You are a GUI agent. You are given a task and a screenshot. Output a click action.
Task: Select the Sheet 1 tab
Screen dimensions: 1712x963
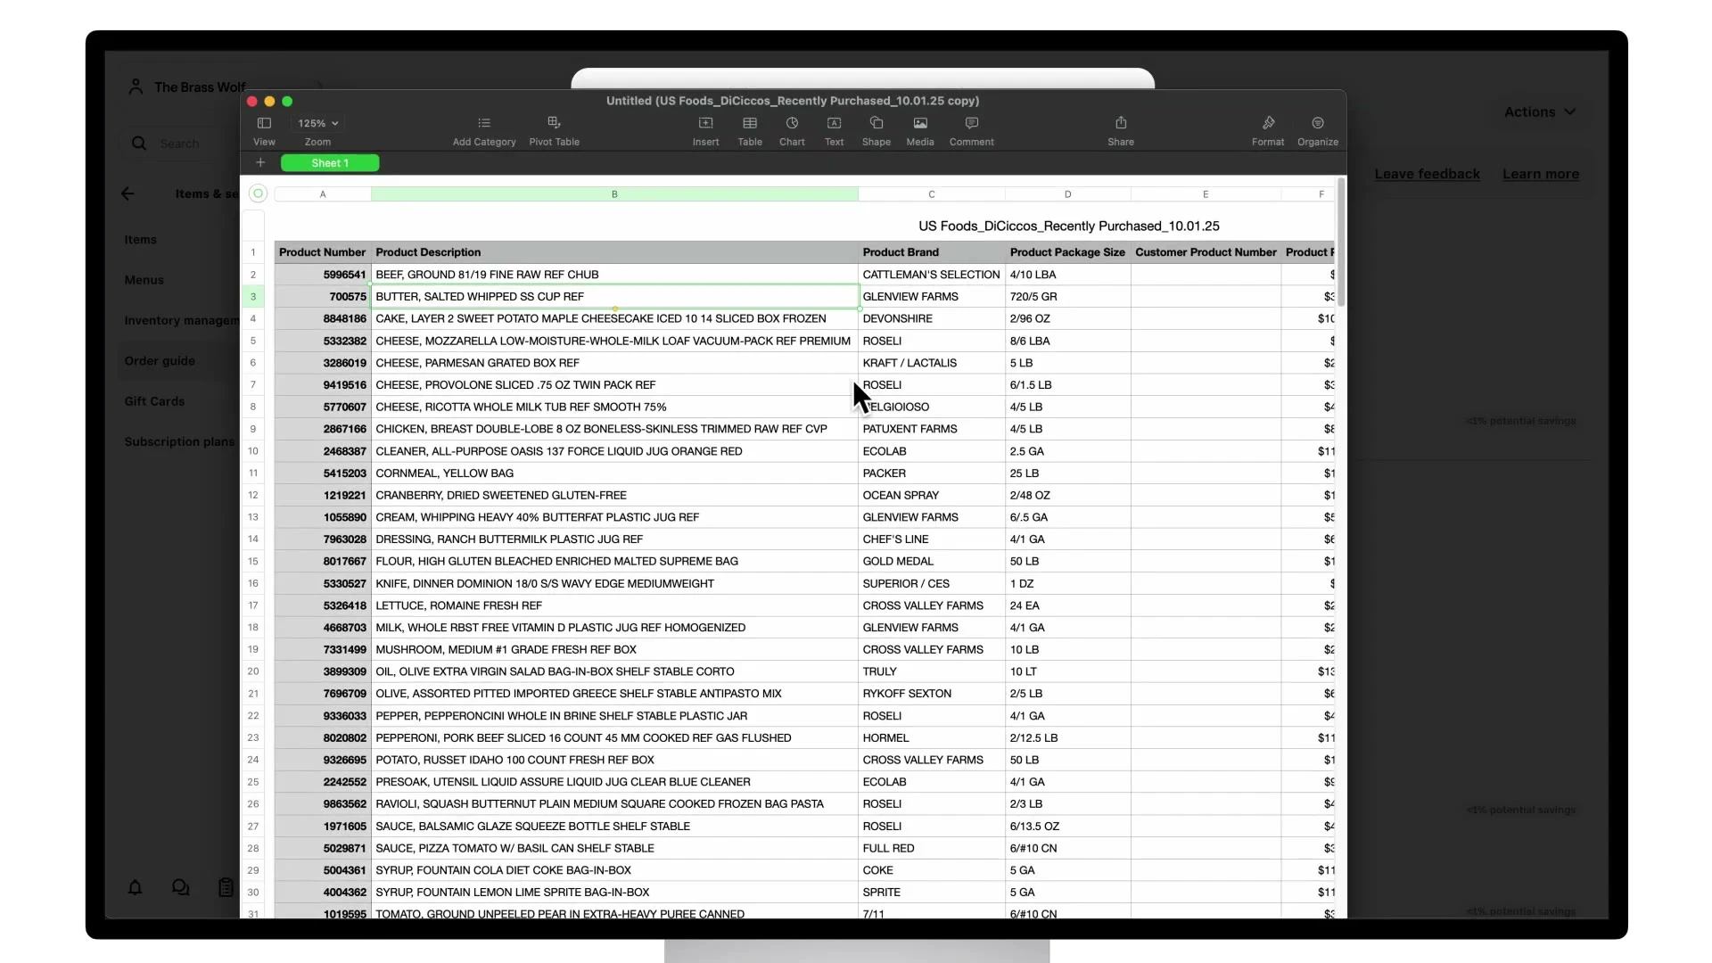330,163
